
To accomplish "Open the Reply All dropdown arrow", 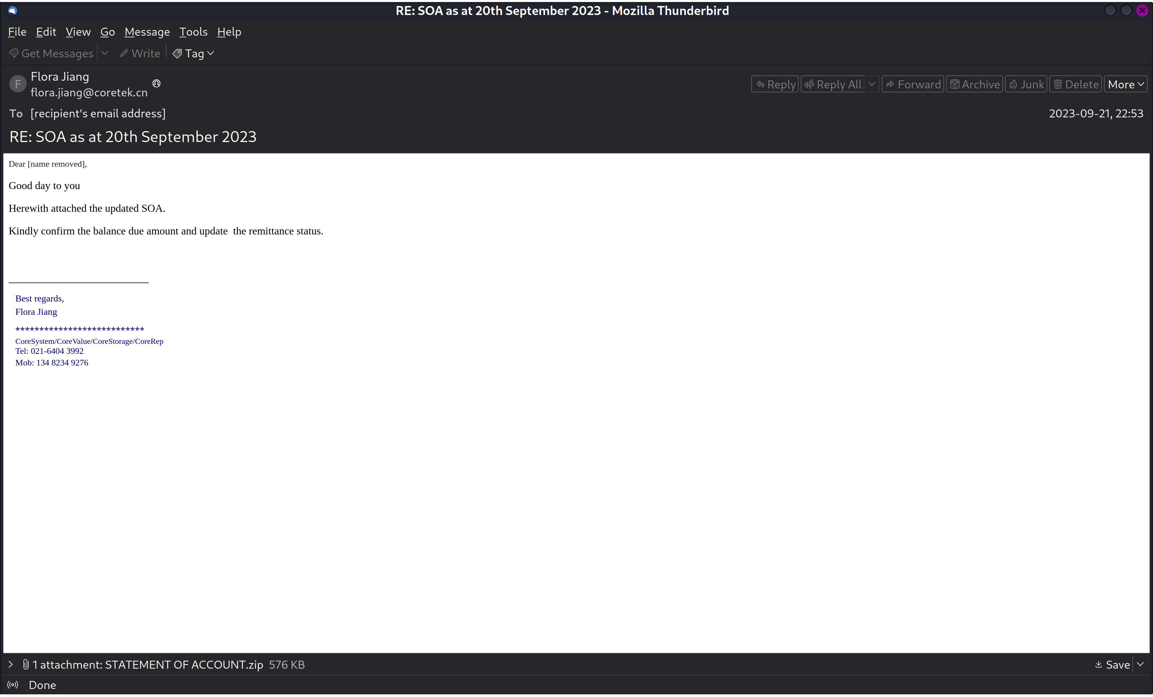I will click(871, 84).
